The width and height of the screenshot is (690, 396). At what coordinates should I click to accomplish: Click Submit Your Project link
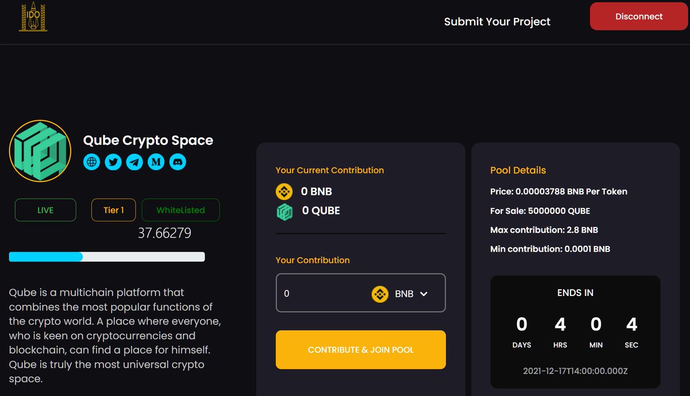pyautogui.click(x=497, y=22)
